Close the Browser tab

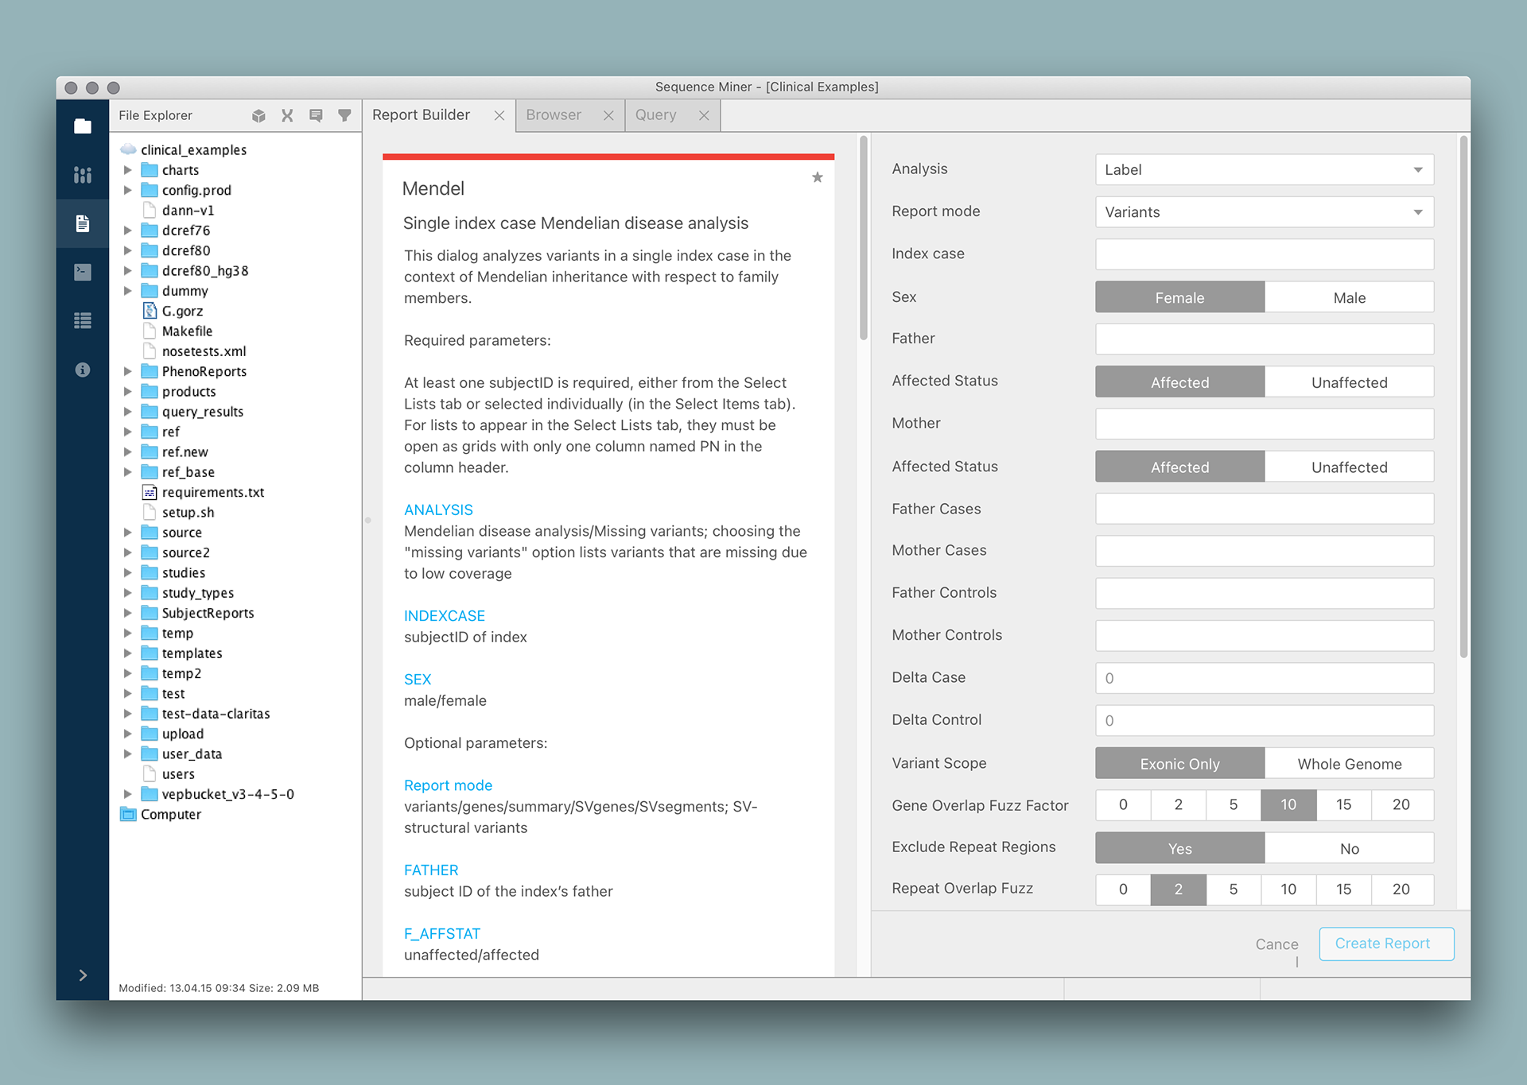608,116
